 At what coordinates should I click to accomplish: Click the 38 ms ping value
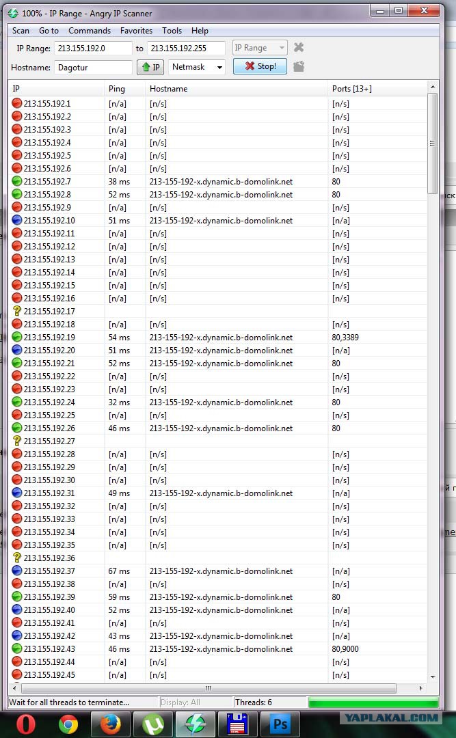(x=119, y=182)
